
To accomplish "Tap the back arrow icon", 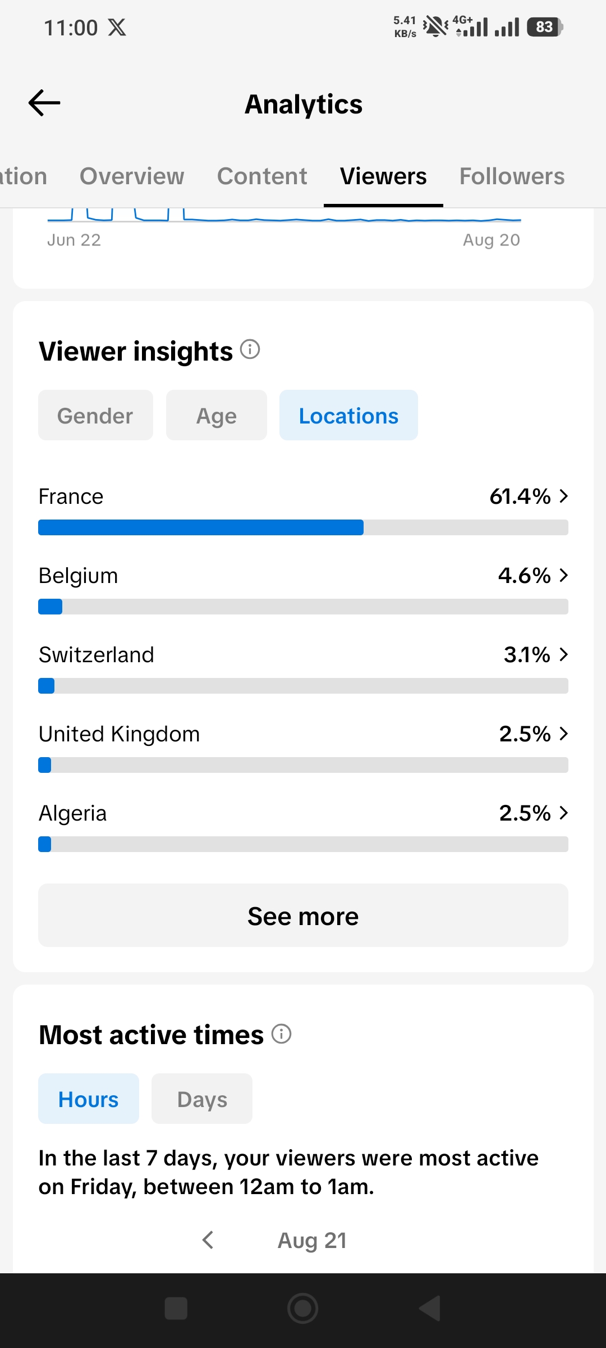I will (44, 103).
